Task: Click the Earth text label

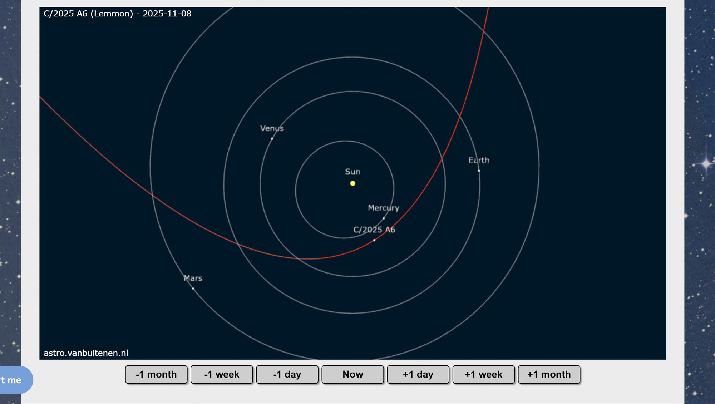Action: (479, 160)
